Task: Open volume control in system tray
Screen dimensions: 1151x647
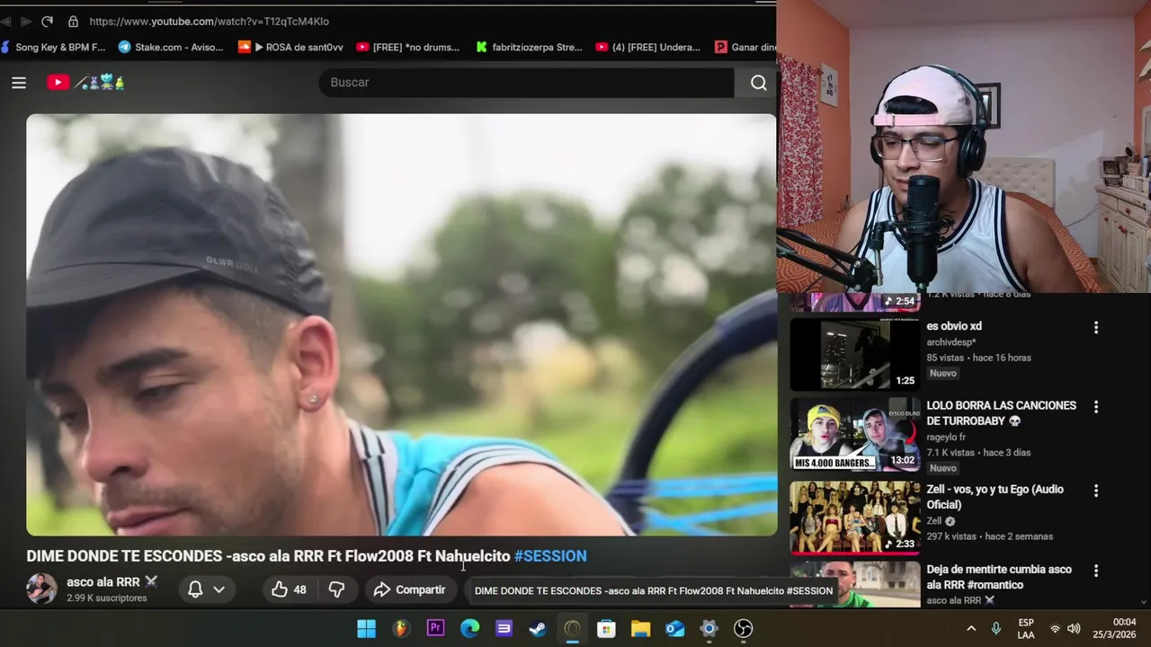Action: pos(1074,628)
